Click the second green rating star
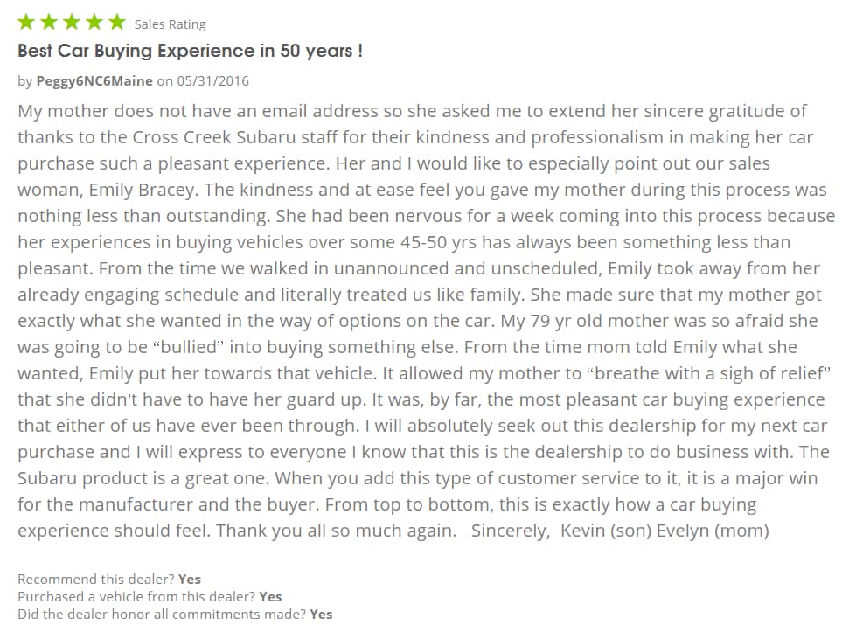This screenshot has height=639, width=856. pos(49,22)
